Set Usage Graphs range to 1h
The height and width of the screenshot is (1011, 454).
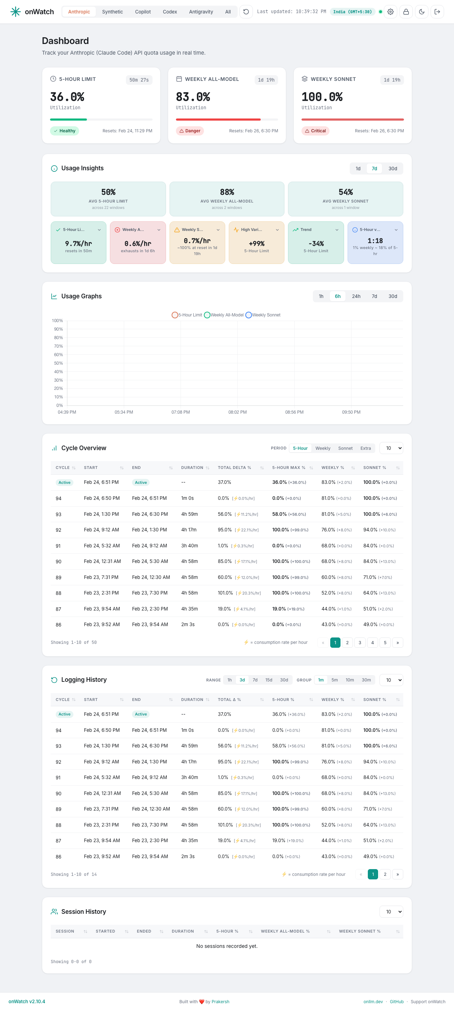point(321,296)
